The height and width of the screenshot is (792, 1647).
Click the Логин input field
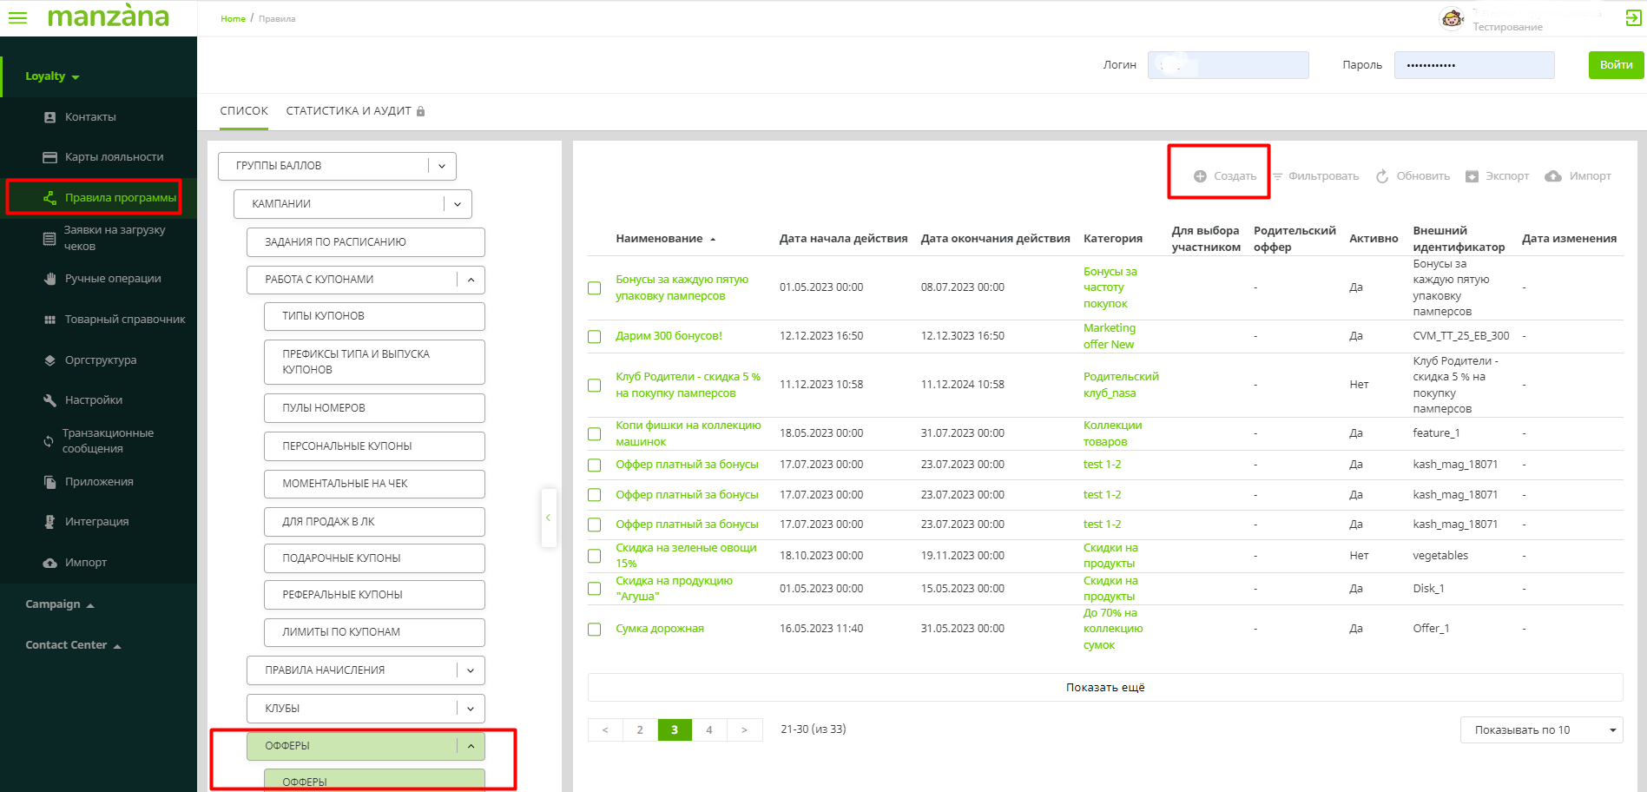[x=1228, y=65]
